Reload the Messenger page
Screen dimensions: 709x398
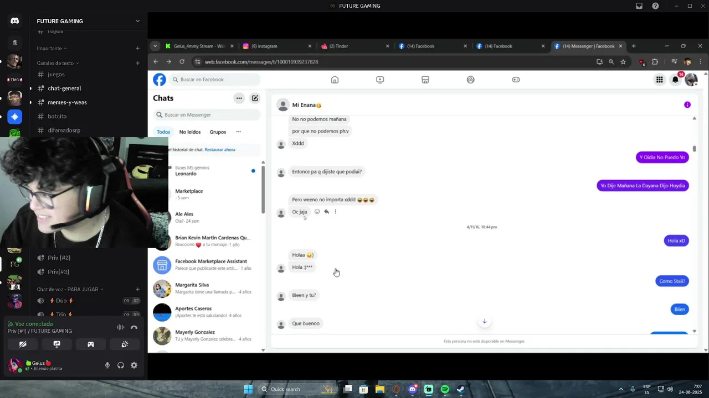(182, 62)
